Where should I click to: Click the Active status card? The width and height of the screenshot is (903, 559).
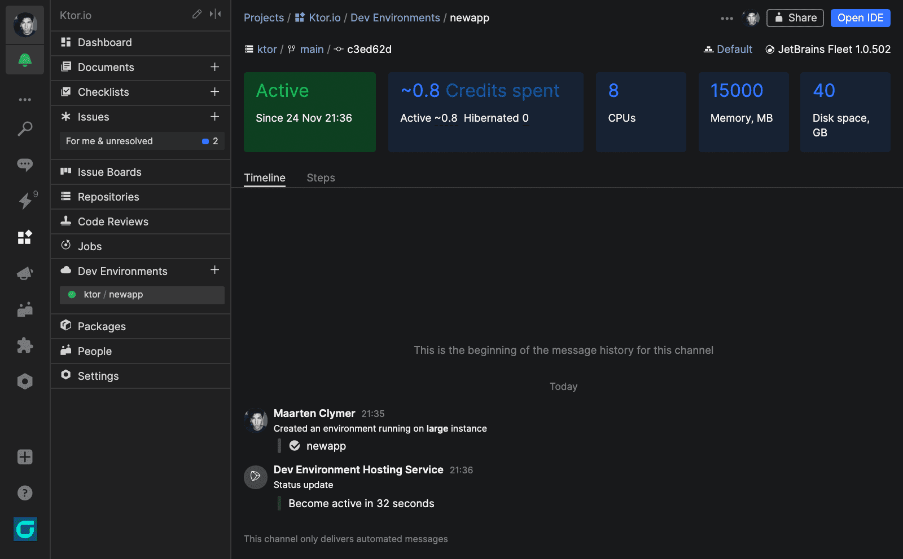click(310, 112)
